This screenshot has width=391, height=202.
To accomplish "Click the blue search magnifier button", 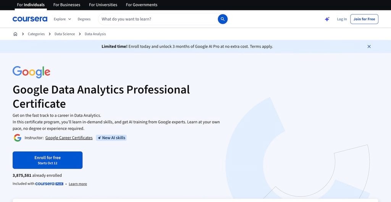I will click(223, 19).
